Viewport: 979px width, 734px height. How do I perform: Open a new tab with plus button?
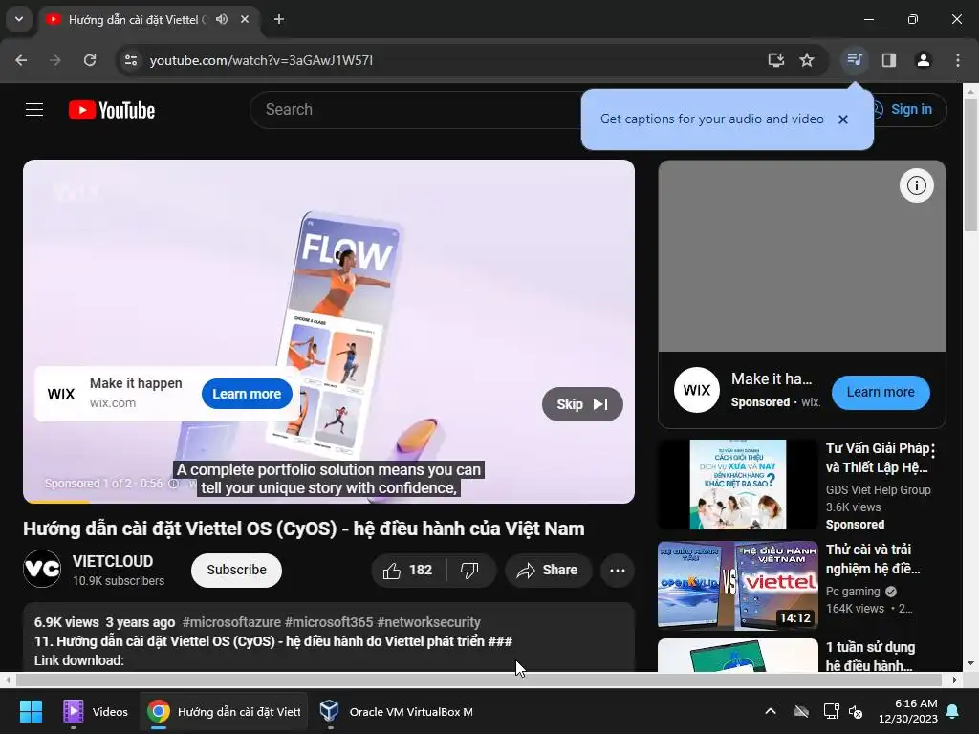click(x=279, y=19)
